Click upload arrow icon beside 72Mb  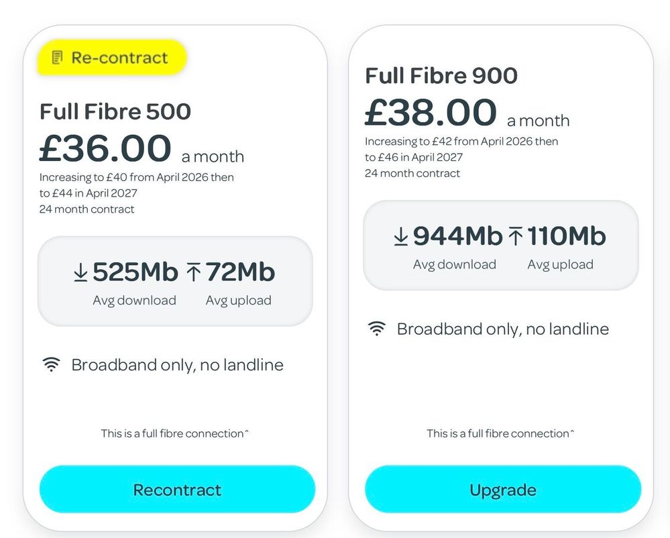click(x=193, y=272)
